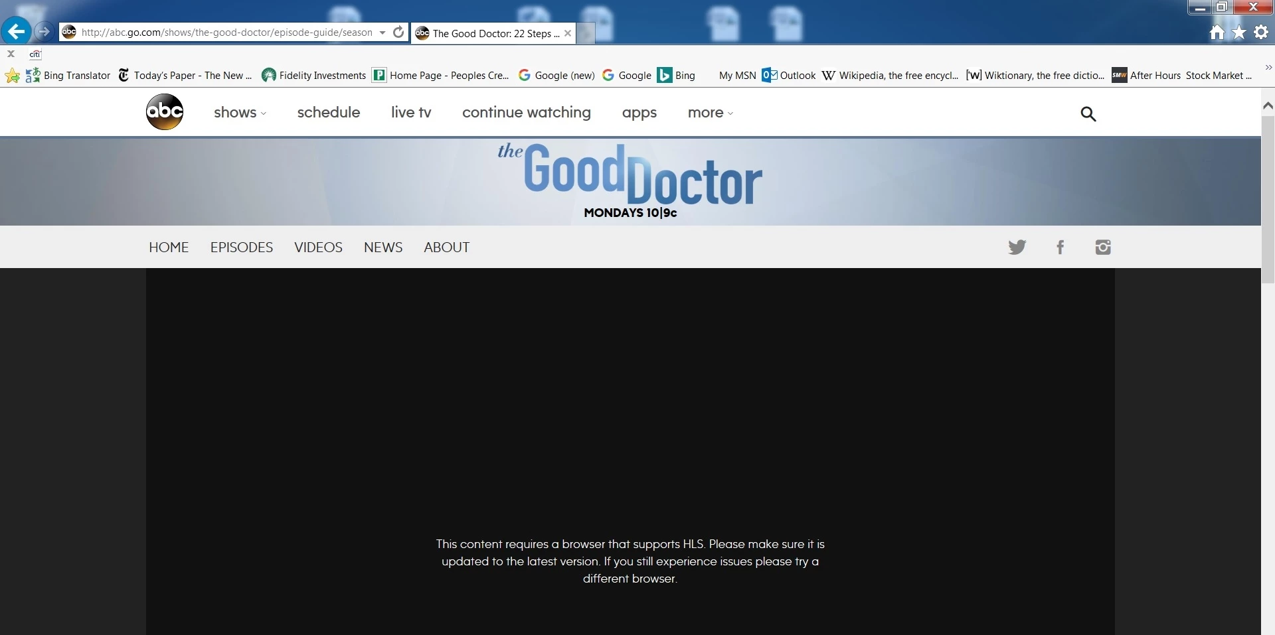Refresh the page with the reload icon
The image size is (1275, 635).
coord(398,32)
